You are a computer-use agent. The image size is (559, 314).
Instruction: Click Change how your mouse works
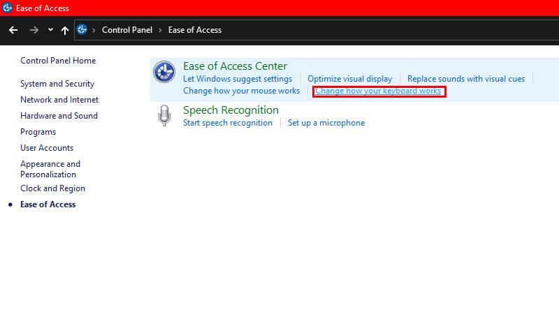point(241,91)
